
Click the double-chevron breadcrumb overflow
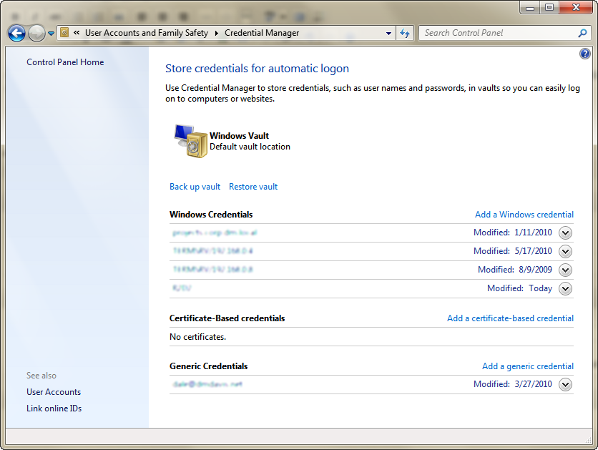click(x=77, y=33)
